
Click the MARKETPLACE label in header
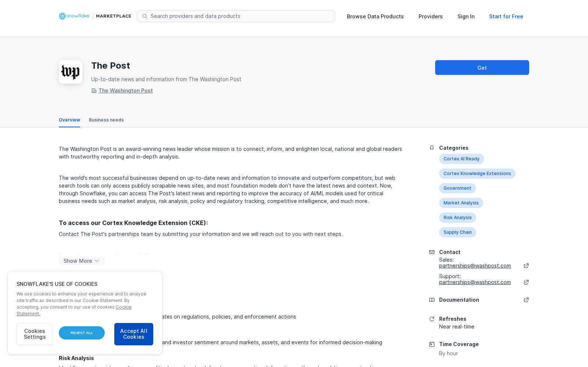[114, 16]
